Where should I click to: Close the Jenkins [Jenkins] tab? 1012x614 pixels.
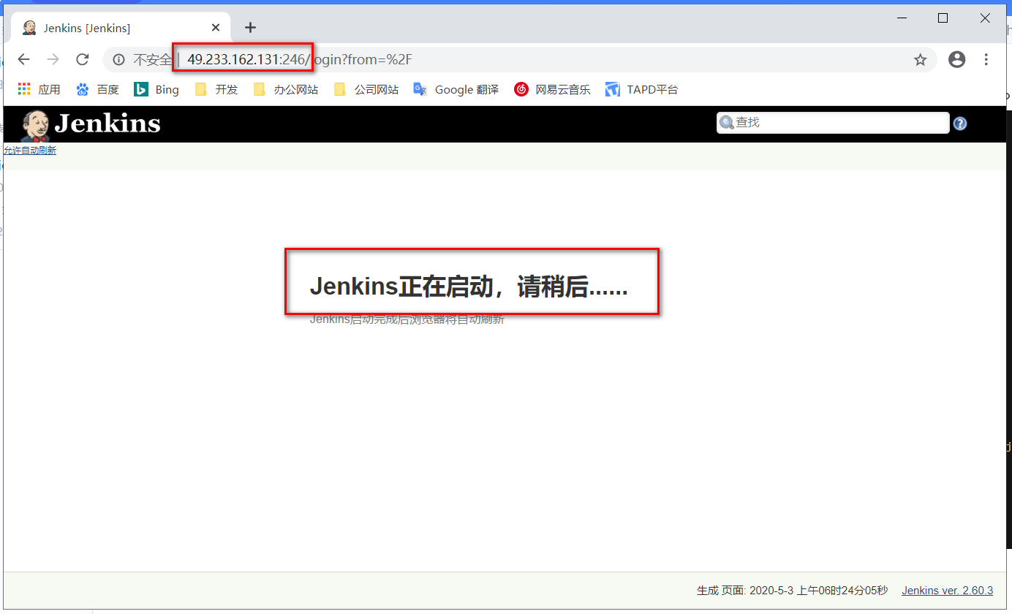(x=216, y=28)
